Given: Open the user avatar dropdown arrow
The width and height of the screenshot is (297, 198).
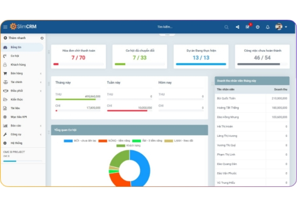Looking at the screenshot, I should point(286,27).
